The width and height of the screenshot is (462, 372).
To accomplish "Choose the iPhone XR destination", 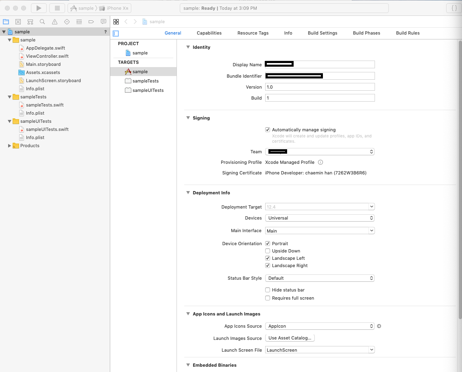I will pyautogui.click(x=114, y=8).
